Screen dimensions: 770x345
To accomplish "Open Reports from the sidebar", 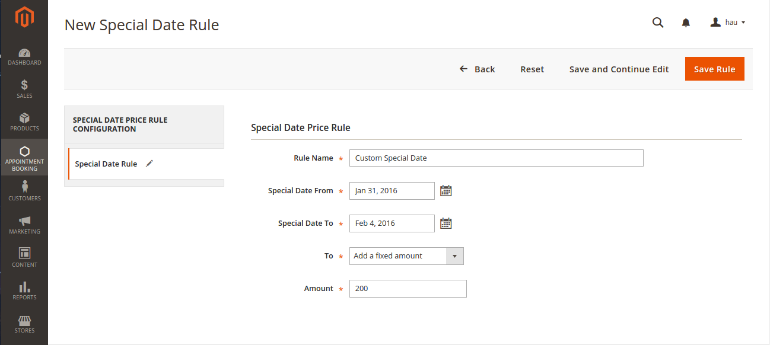I will (24, 290).
